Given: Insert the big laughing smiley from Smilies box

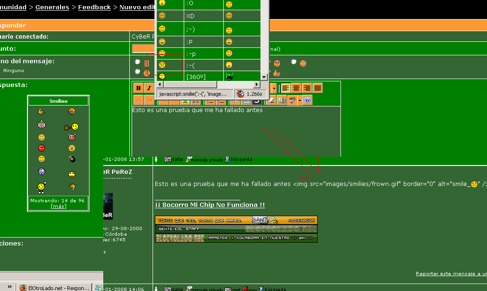Looking at the screenshot, I should click(x=72, y=112).
